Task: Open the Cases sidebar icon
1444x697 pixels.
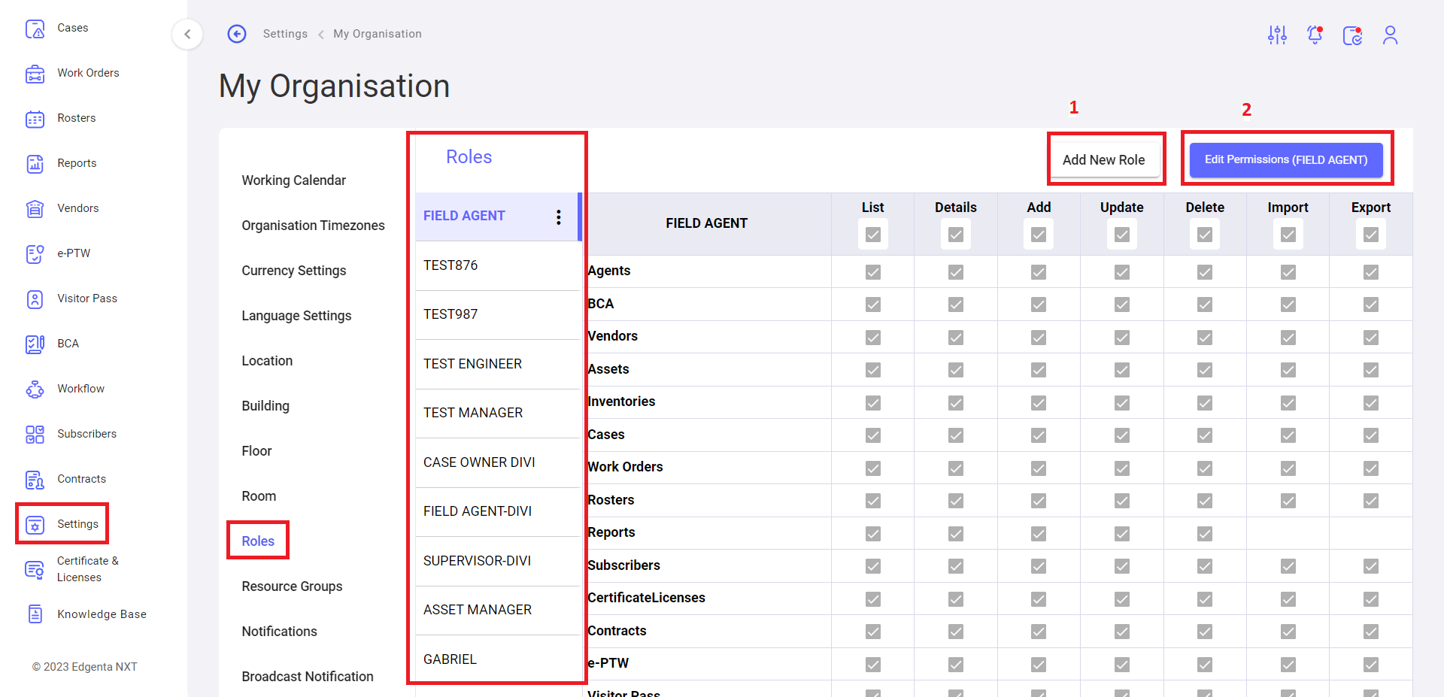Action: pos(35,29)
